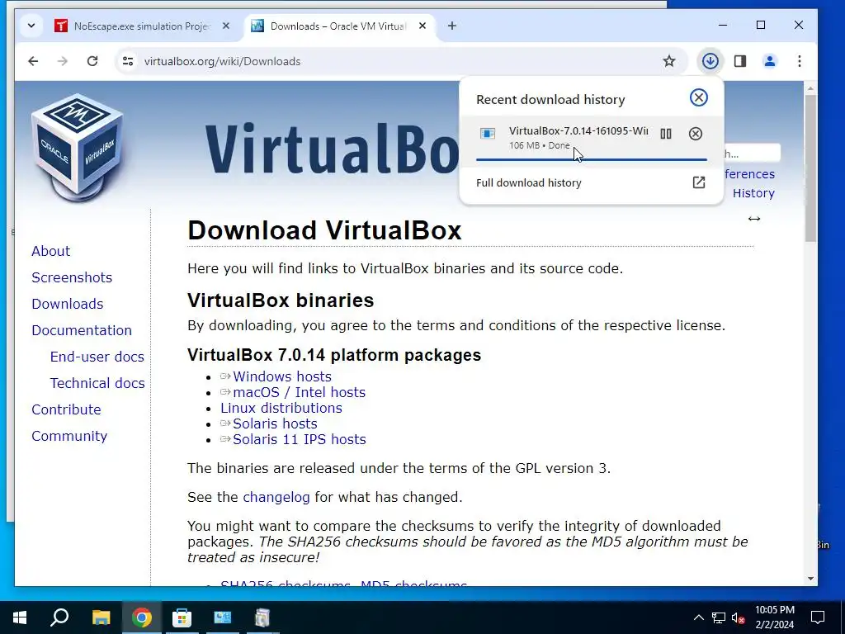Reload the VirtualBox downloads page

(x=92, y=61)
